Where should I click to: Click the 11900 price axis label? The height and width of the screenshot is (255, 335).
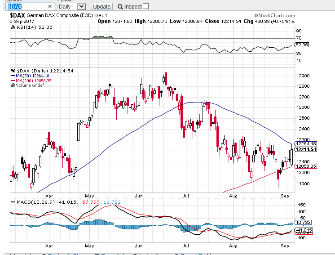pos(303,183)
